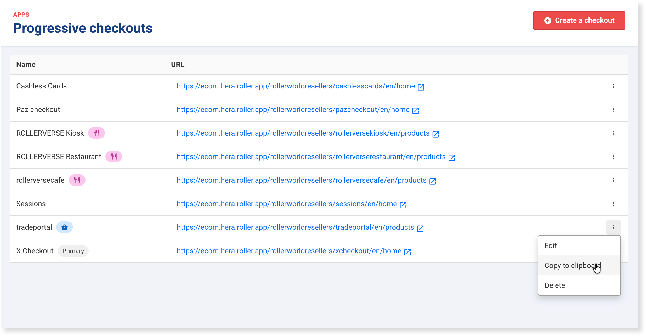Open the pazcheckout URL link

(x=293, y=110)
